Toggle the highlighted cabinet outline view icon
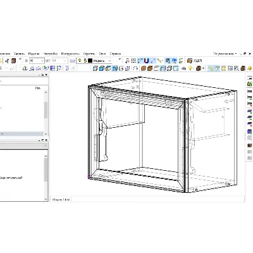Image resolution: width=253 pixels, height=253 pixels. pos(163,68)
